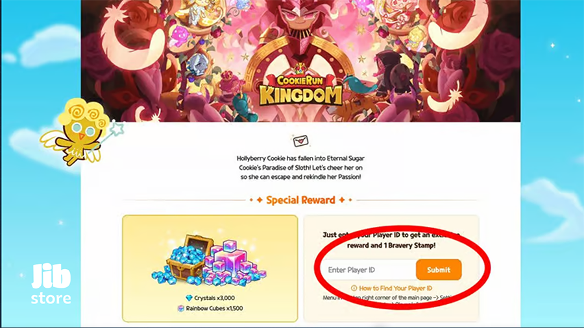Click the love letter envelope icon
Image resolution: width=584 pixels, height=328 pixels.
click(x=300, y=141)
